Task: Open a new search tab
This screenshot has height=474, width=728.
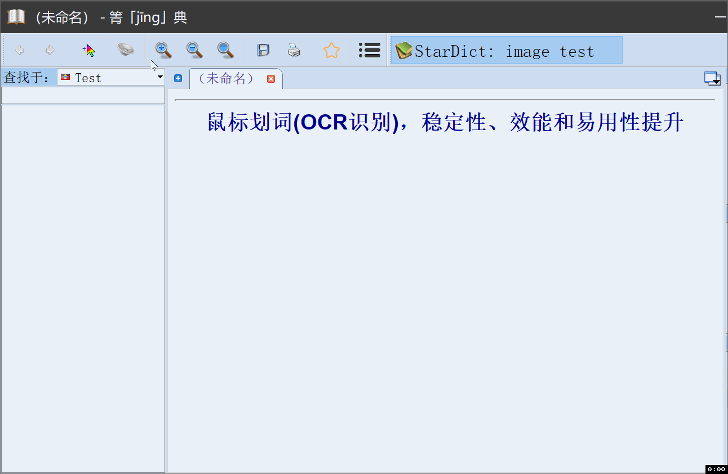Action: (178, 78)
